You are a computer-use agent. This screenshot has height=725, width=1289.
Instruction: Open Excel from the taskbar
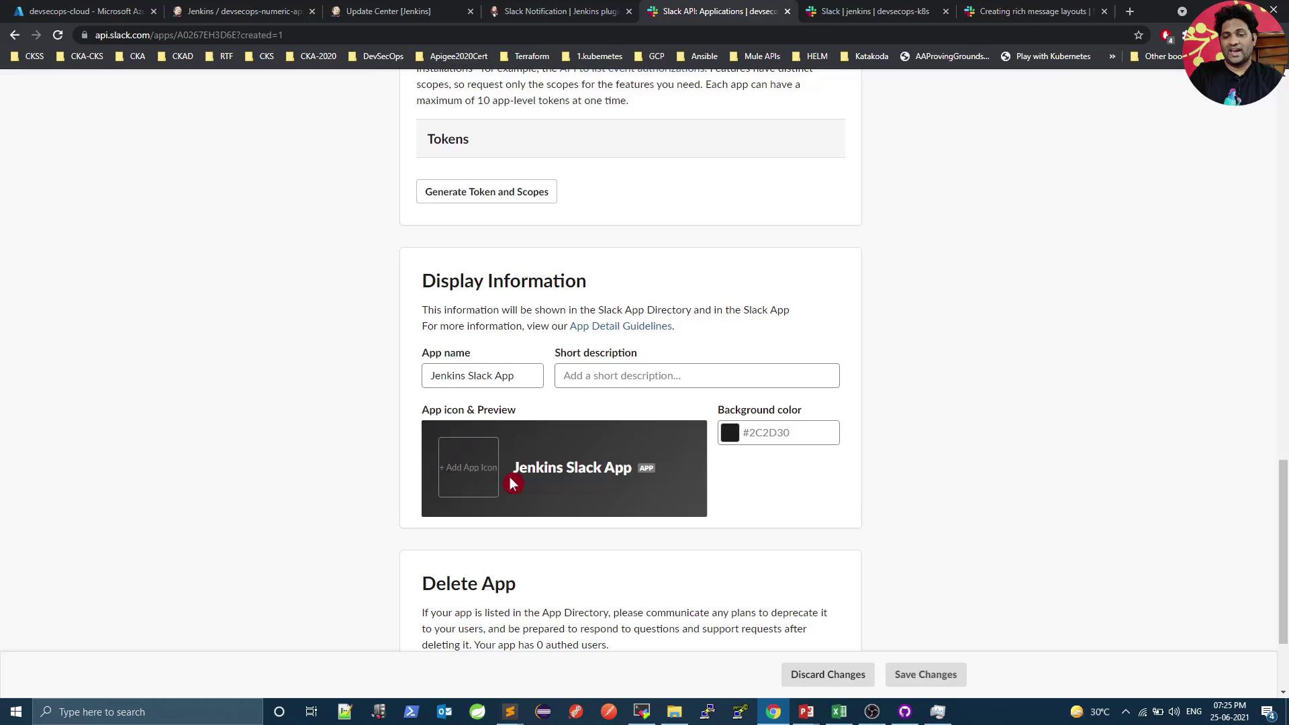click(x=839, y=712)
